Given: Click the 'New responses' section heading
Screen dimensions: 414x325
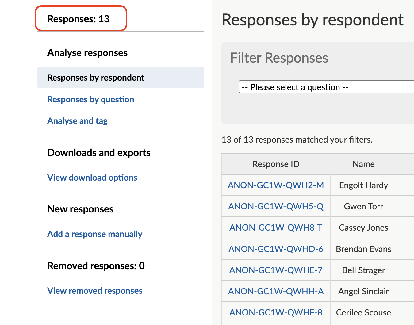Looking at the screenshot, I should coord(80,209).
